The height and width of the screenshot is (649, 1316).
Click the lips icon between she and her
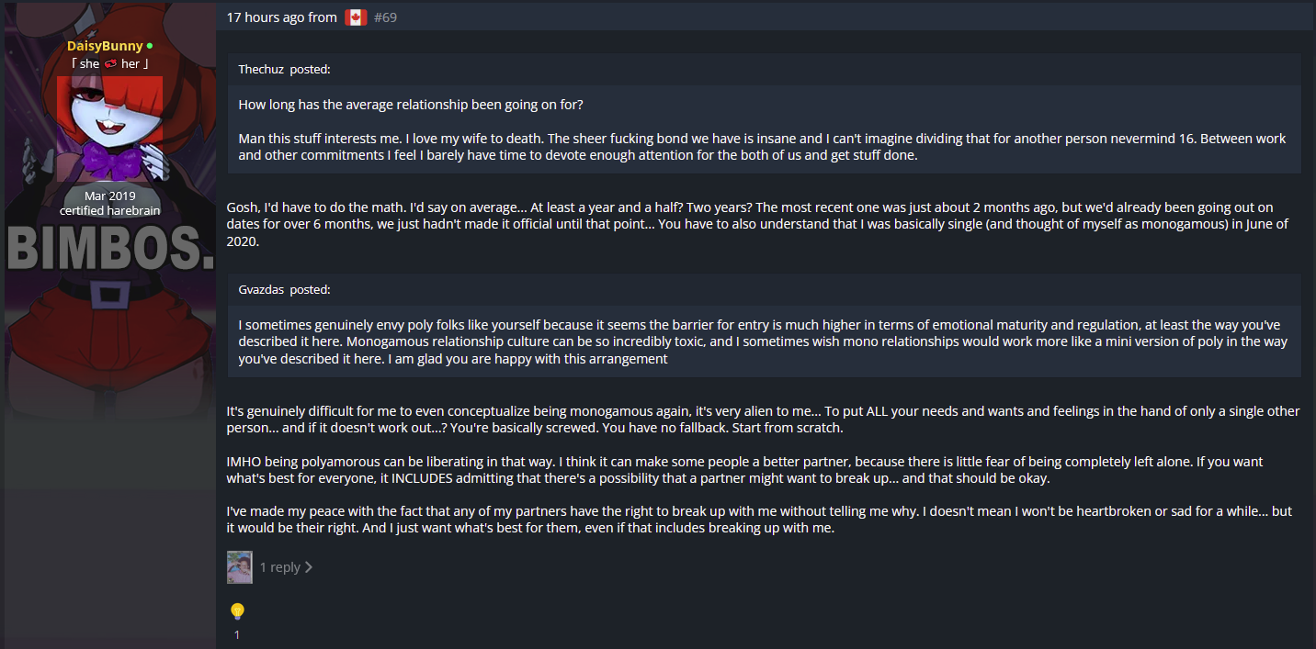110,64
